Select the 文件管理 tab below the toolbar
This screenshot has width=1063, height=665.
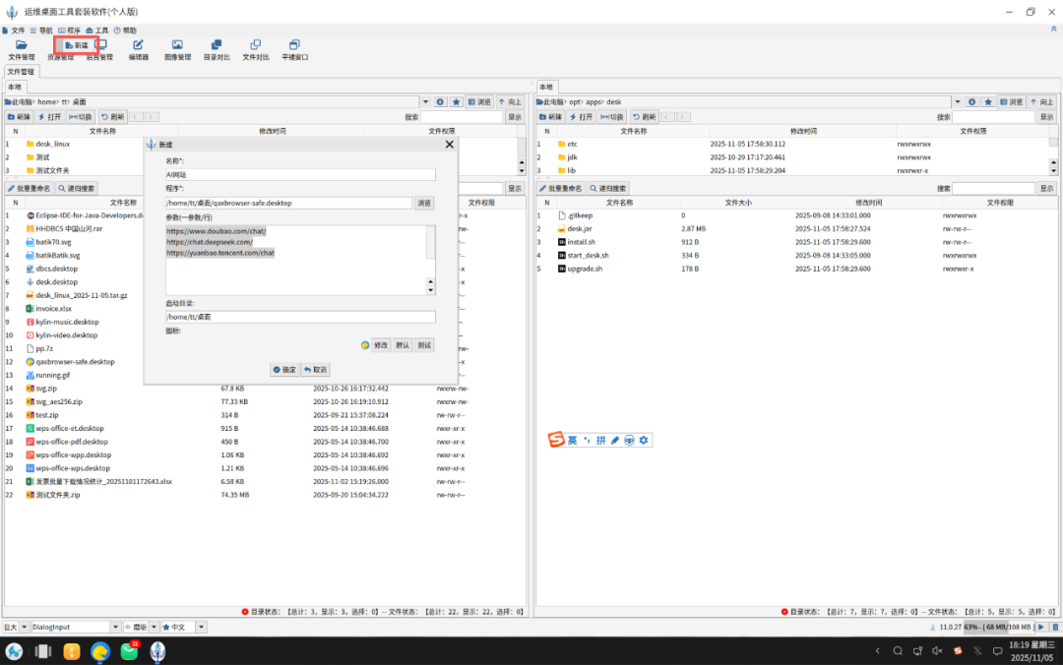(x=21, y=71)
